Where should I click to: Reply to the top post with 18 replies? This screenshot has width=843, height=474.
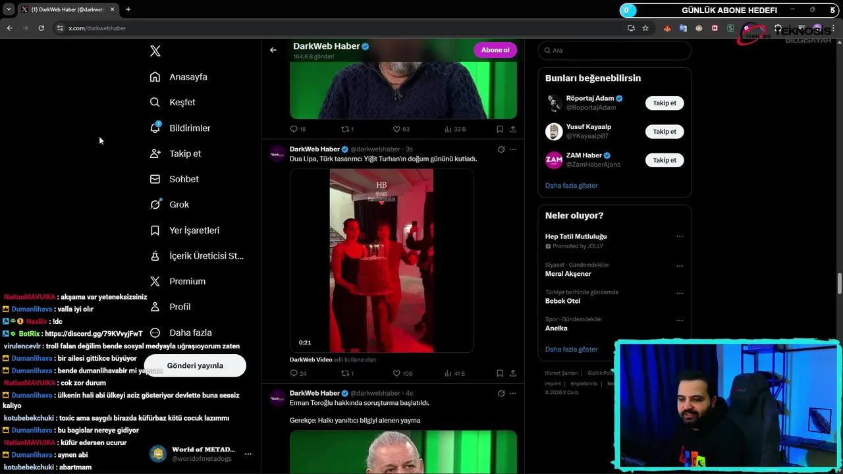tap(298, 129)
